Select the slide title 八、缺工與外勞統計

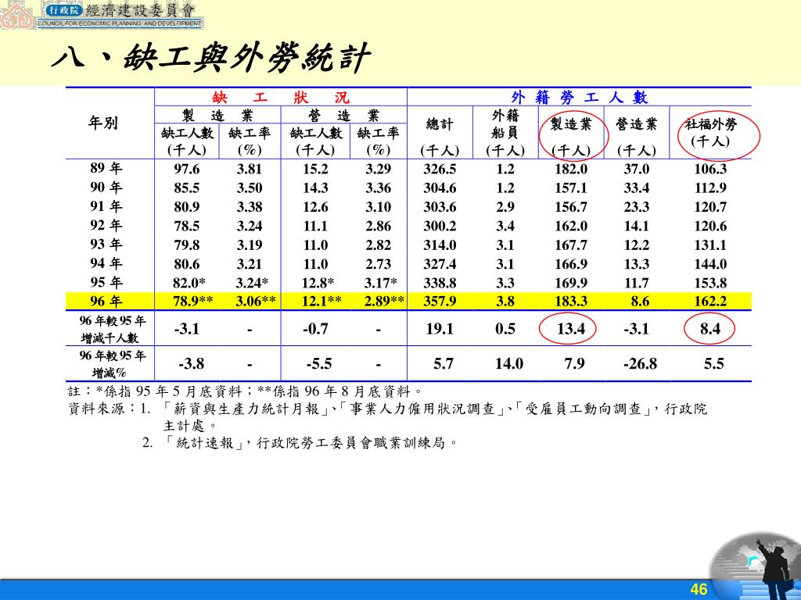210,58
